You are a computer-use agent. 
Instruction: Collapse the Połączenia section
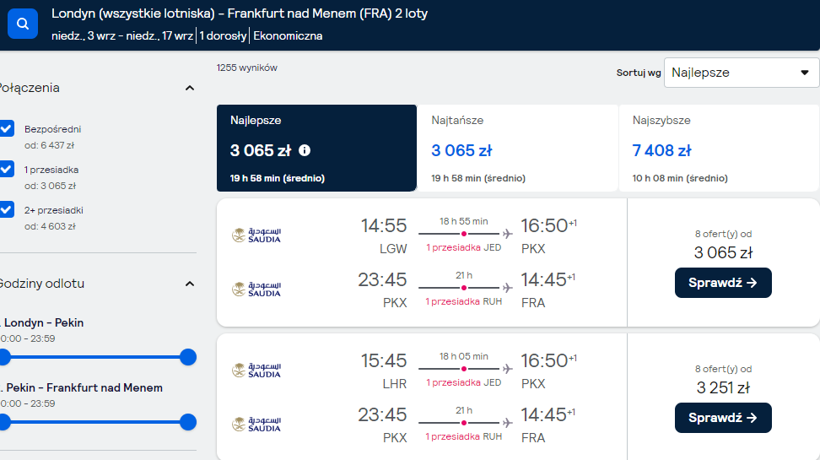click(190, 88)
